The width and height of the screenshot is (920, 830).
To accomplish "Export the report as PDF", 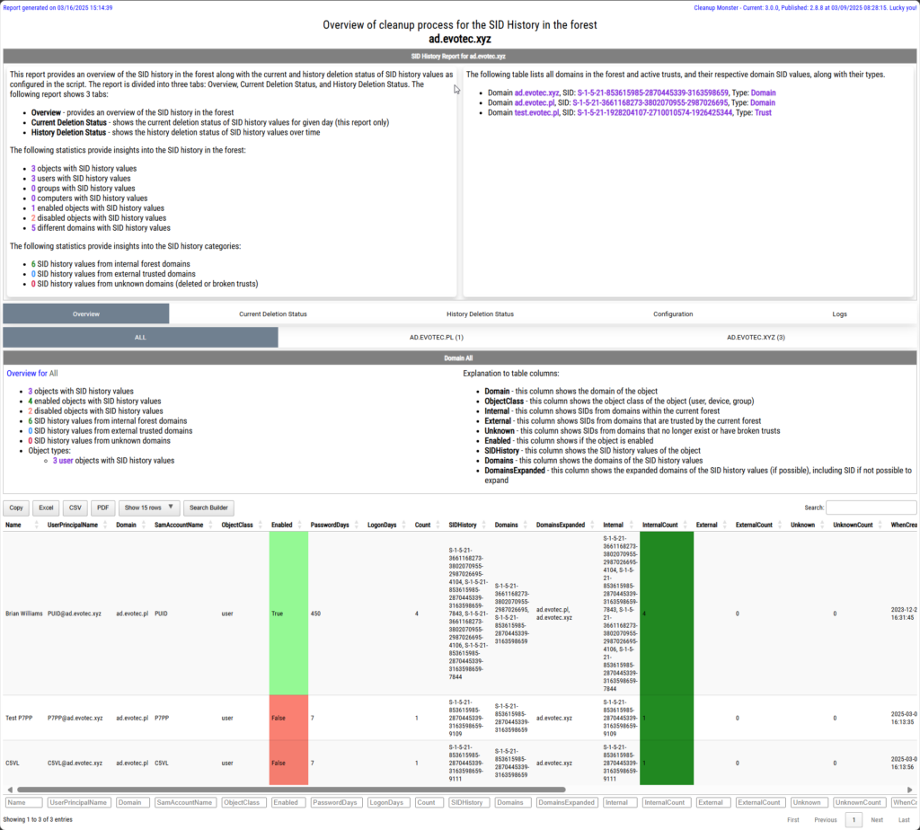I will 102,508.
